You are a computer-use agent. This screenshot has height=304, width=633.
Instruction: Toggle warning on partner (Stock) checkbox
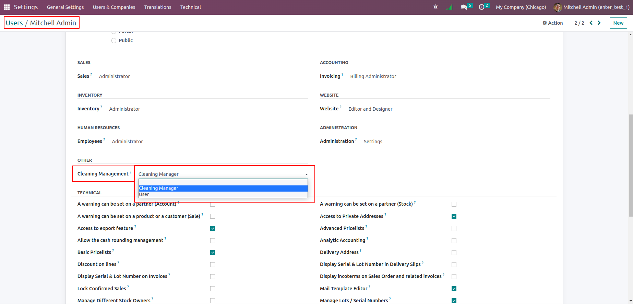click(454, 204)
